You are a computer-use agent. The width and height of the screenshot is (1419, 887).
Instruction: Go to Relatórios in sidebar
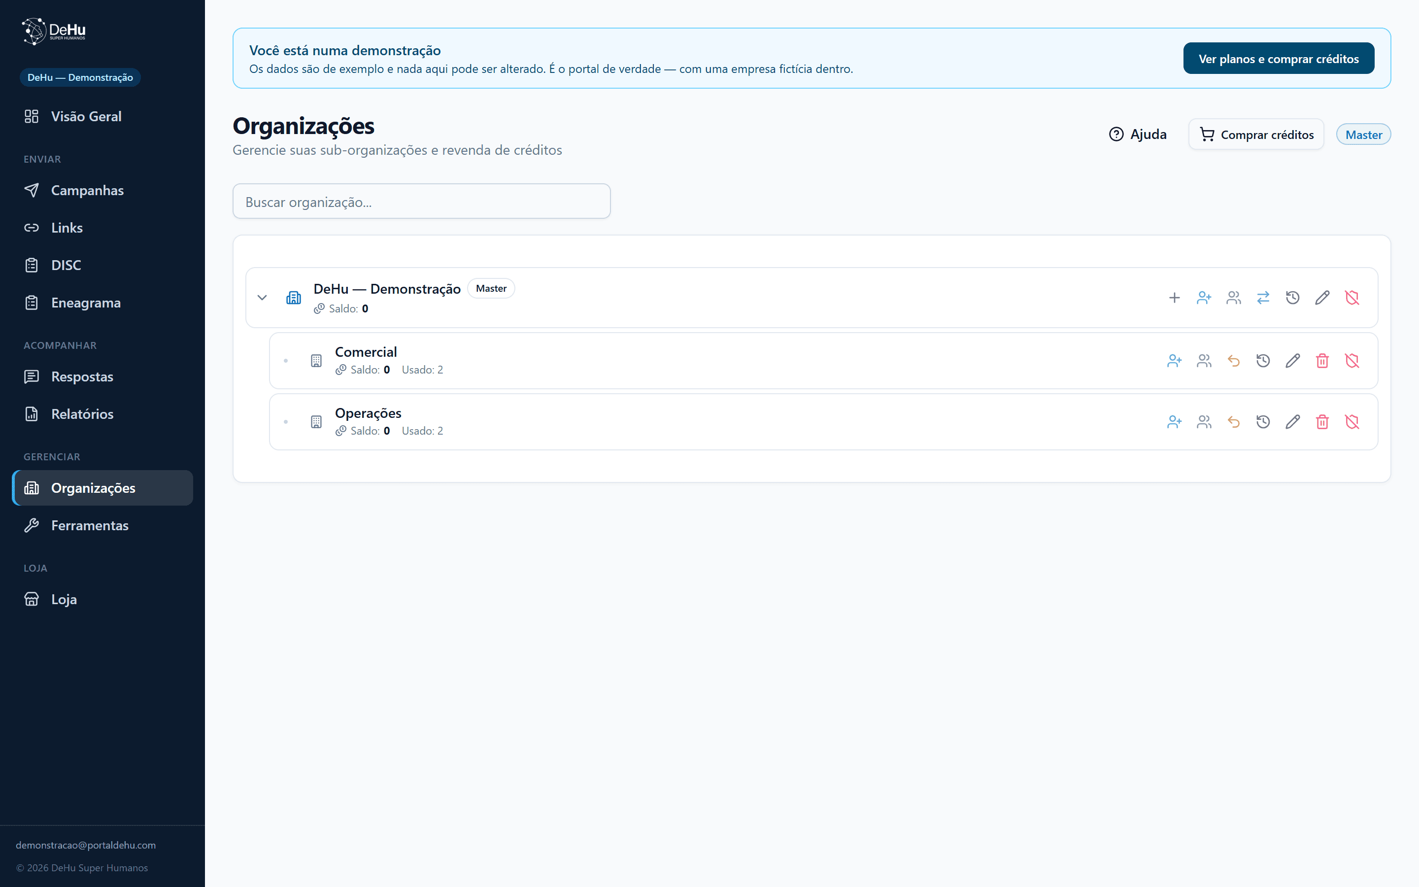pyautogui.click(x=102, y=414)
